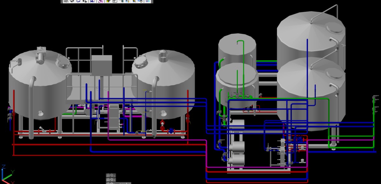Click the hand cursor toolbar icon
381x184 pixels.
tap(140, 1)
